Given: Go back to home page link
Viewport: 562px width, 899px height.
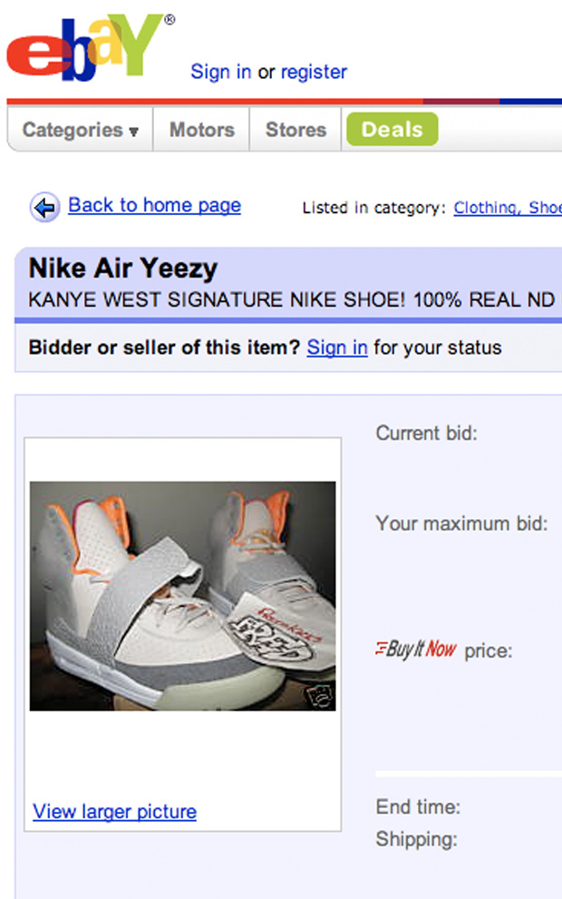Looking at the screenshot, I should coord(154,205).
